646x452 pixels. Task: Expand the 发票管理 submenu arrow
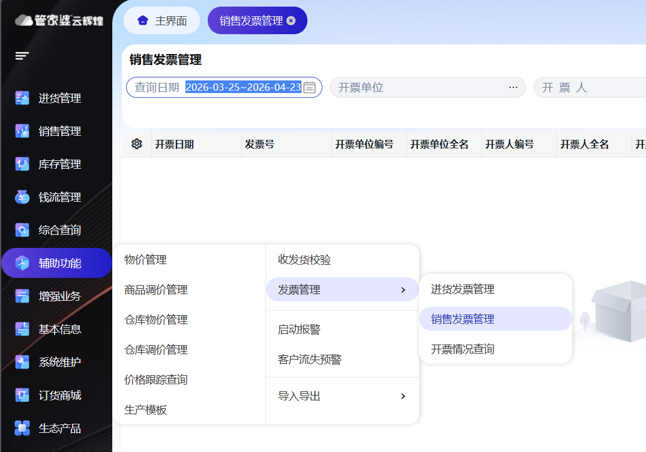pos(403,290)
